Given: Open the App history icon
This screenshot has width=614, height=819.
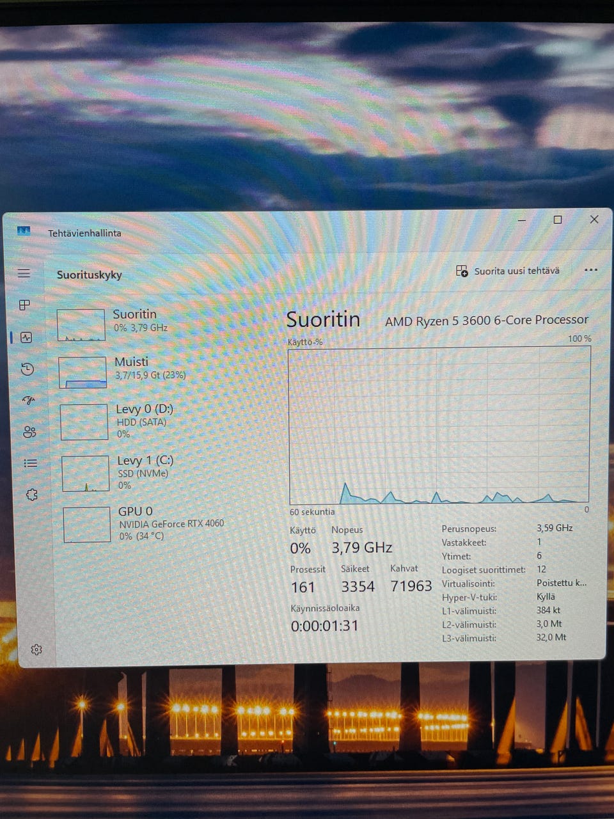Looking at the screenshot, I should (x=27, y=369).
